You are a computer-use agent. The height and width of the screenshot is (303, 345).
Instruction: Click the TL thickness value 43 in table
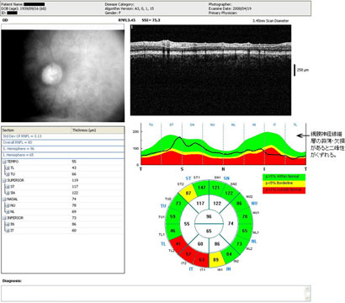point(74,167)
